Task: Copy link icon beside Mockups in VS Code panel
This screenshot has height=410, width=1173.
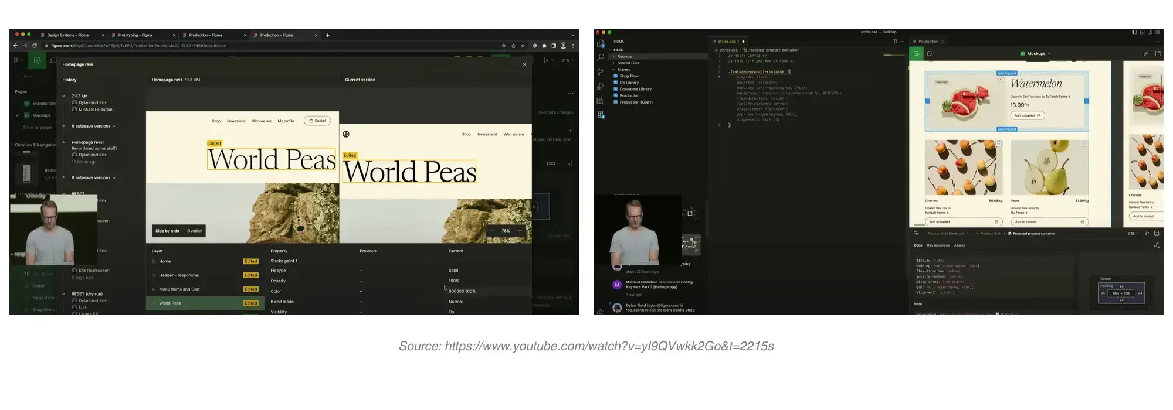Action: point(1146,53)
